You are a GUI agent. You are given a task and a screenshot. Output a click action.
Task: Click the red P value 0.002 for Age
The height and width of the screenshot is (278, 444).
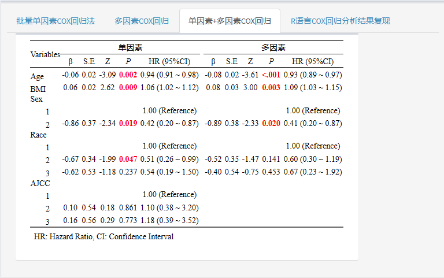tap(128, 75)
